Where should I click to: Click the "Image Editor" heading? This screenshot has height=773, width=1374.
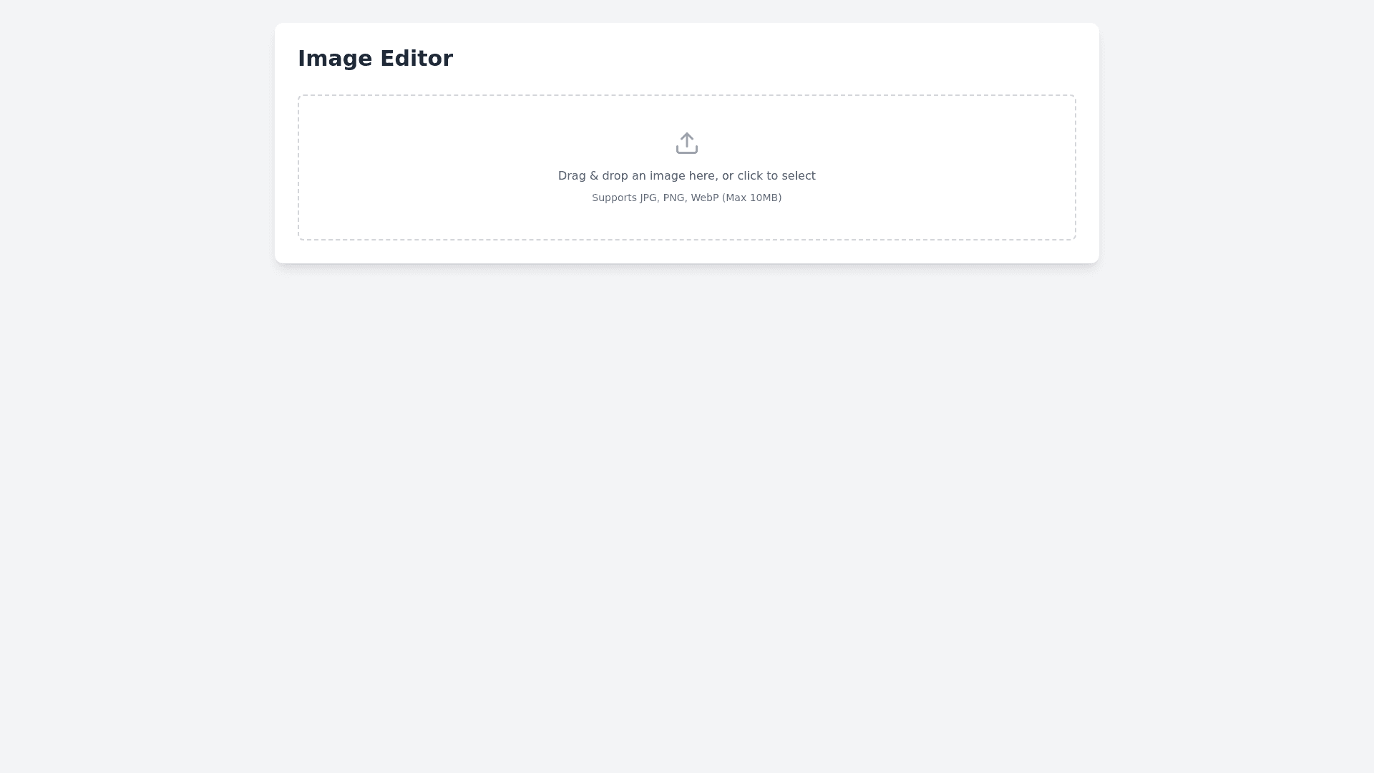(375, 59)
